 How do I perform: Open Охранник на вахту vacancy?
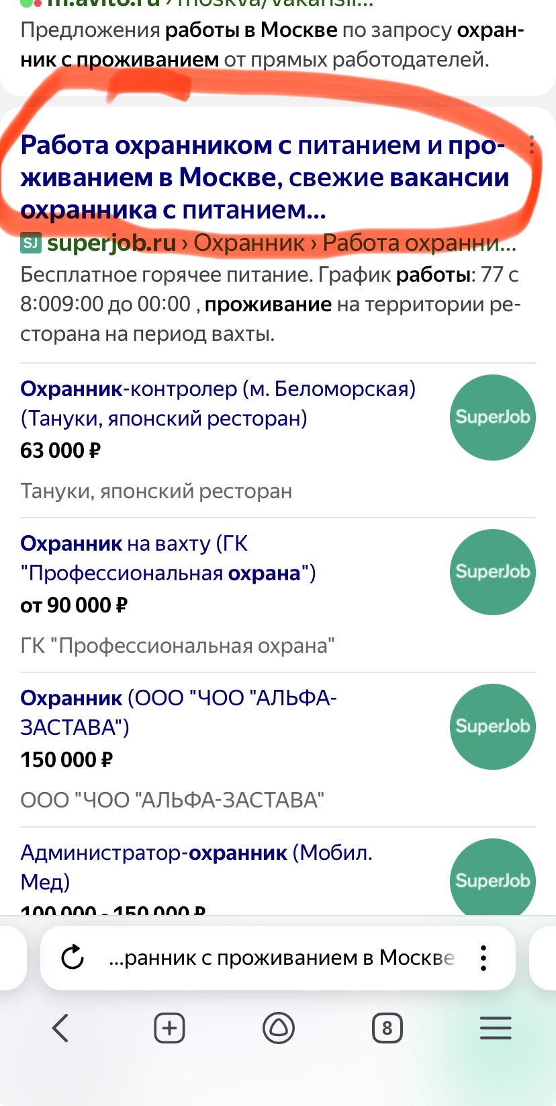click(x=168, y=558)
